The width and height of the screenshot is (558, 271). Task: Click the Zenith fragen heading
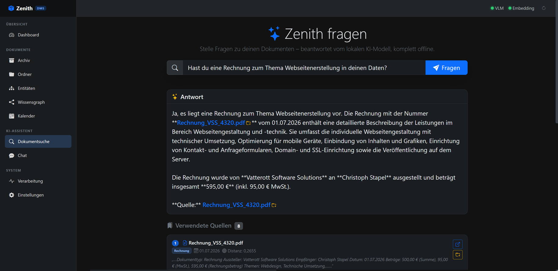point(326,34)
